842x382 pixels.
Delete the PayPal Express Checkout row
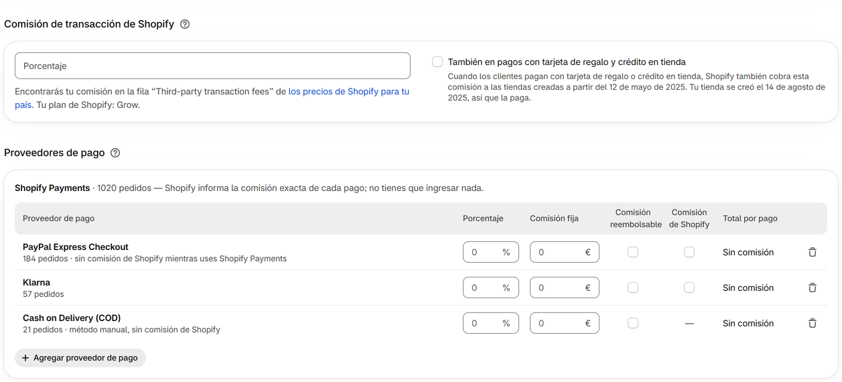[x=813, y=252]
